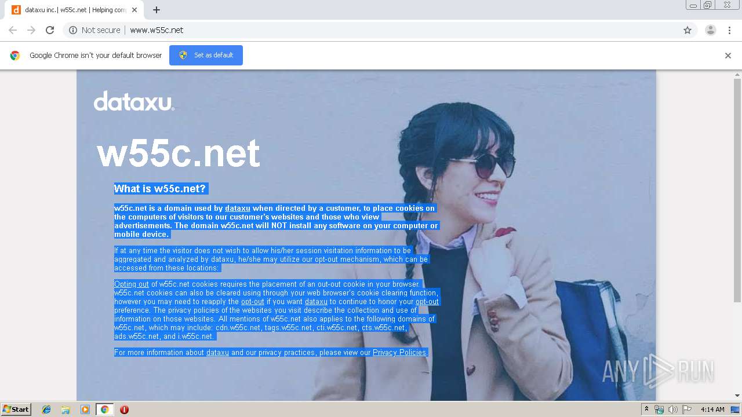742x417 pixels.
Task: Click the network tray icon
Action: (x=659, y=409)
